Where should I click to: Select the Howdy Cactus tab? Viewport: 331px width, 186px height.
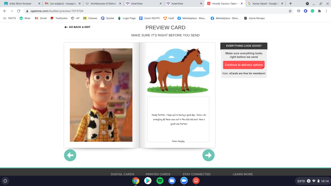pos(224,4)
